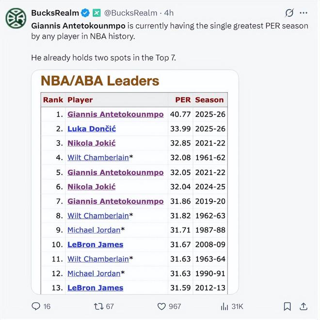Open the 4h timestamp link
Screen dimensions: 320x320
click(x=169, y=13)
